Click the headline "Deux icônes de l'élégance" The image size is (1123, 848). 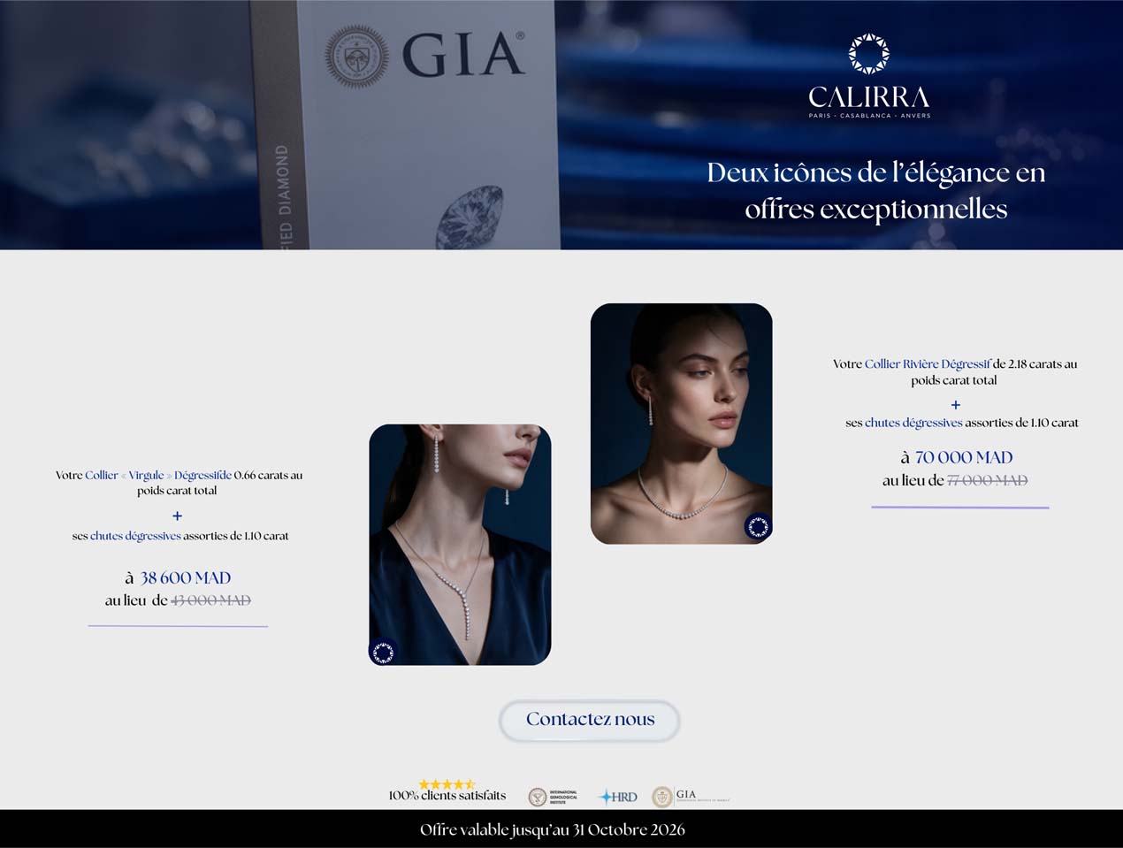pyautogui.click(x=875, y=190)
